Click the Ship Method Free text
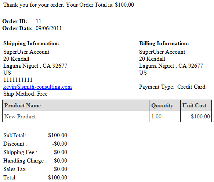The width and height of the screenshot is (214, 182). point(25,94)
